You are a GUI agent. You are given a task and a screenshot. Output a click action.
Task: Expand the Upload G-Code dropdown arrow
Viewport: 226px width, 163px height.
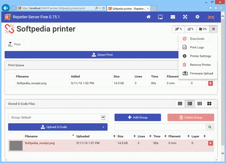point(103,127)
